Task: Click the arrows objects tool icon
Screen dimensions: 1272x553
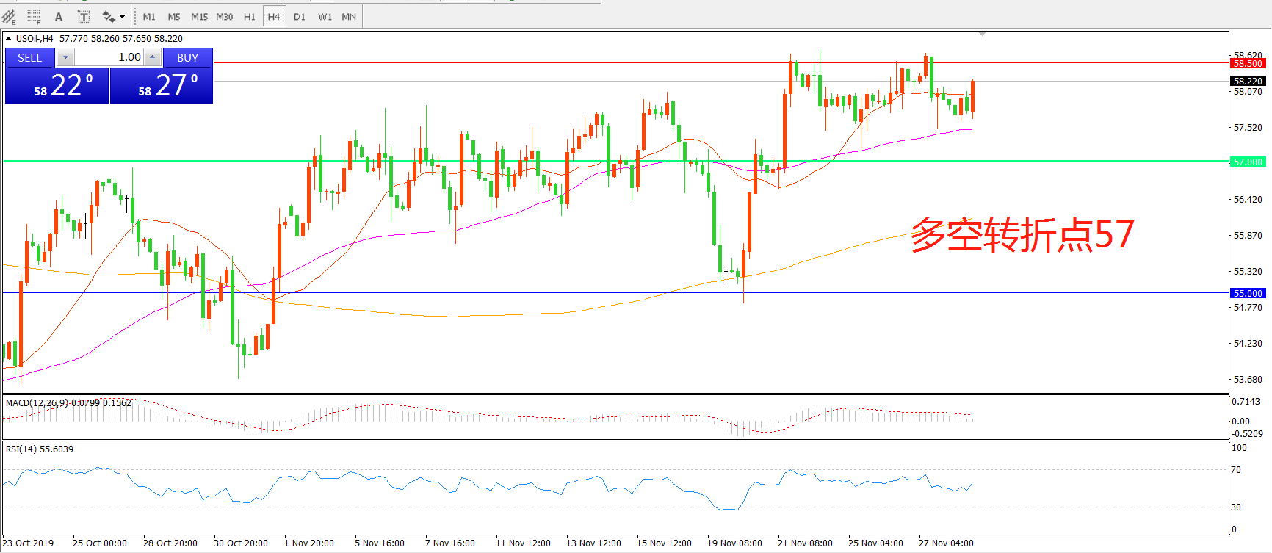Action: click(x=109, y=16)
